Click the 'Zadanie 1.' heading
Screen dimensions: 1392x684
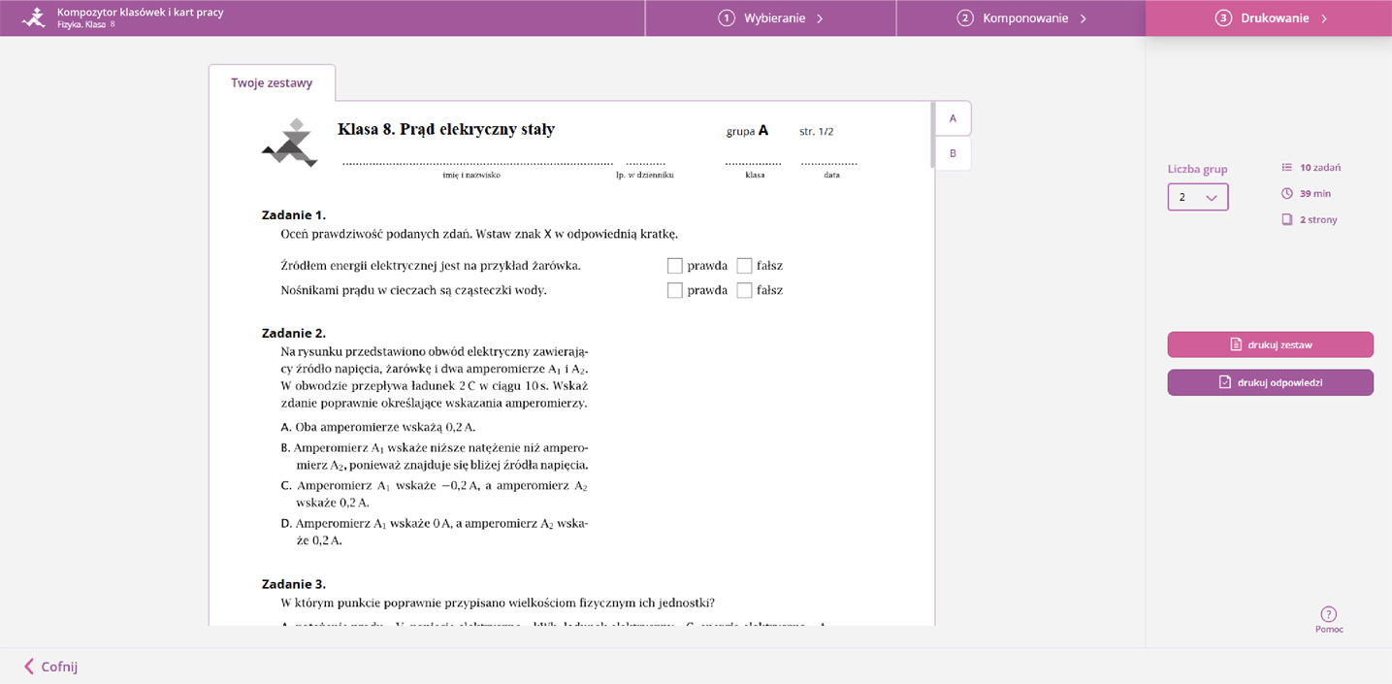(x=294, y=214)
